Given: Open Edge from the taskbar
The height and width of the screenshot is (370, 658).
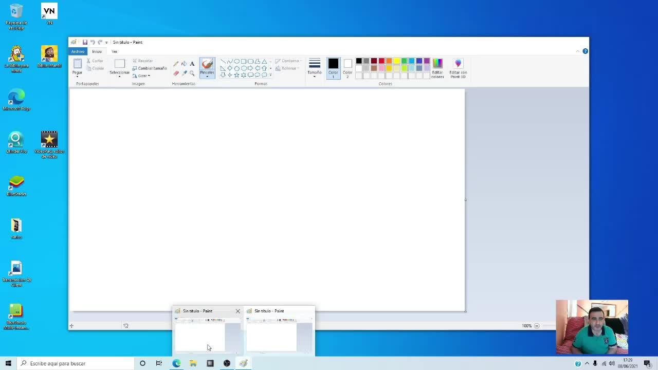Looking at the screenshot, I should pos(176,363).
